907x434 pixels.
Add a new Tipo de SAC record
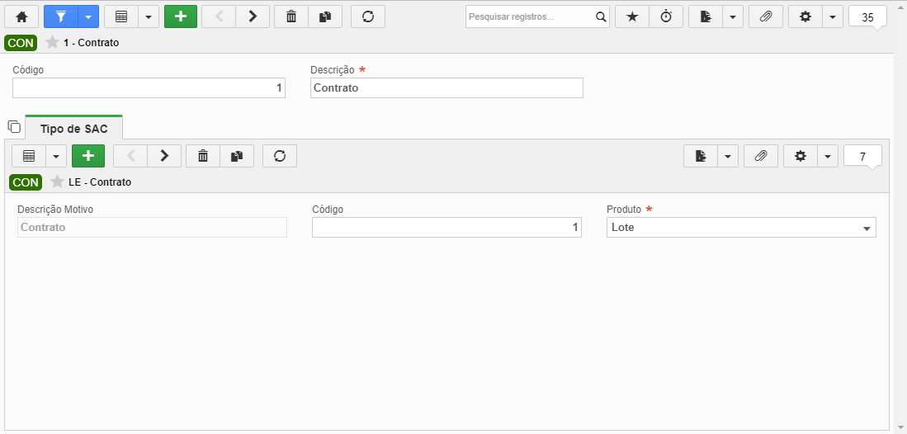coord(88,156)
